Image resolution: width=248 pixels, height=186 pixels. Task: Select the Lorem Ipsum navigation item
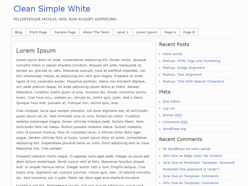pyautogui.click(x=146, y=32)
